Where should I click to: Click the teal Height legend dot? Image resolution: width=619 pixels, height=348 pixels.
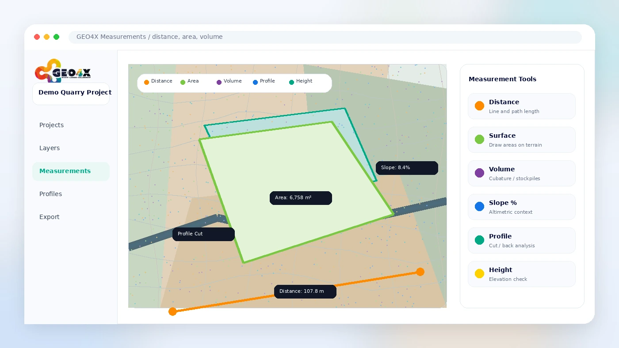[291, 82]
